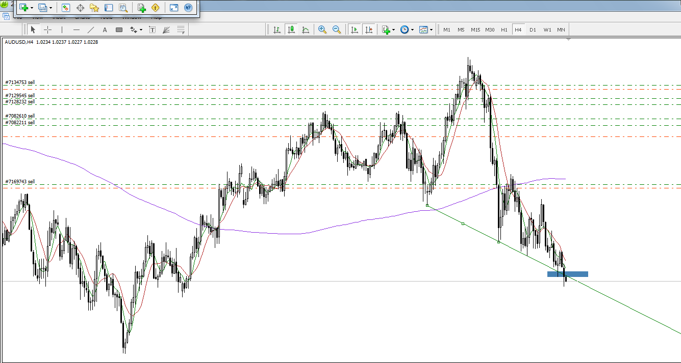Select the Text Label 'T' tool
The height and width of the screenshot is (363, 681).
pos(152,30)
